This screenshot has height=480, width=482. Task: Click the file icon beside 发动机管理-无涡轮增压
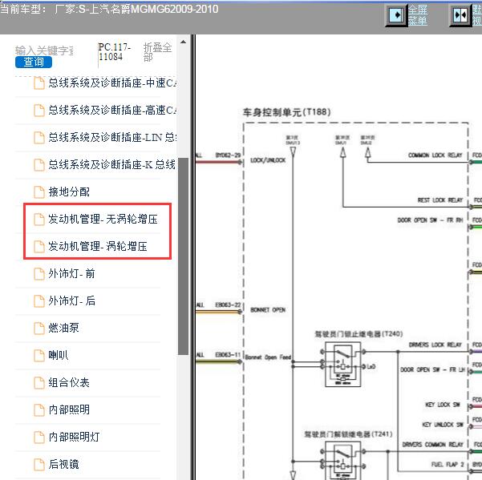pyautogui.click(x=39, y=220)
